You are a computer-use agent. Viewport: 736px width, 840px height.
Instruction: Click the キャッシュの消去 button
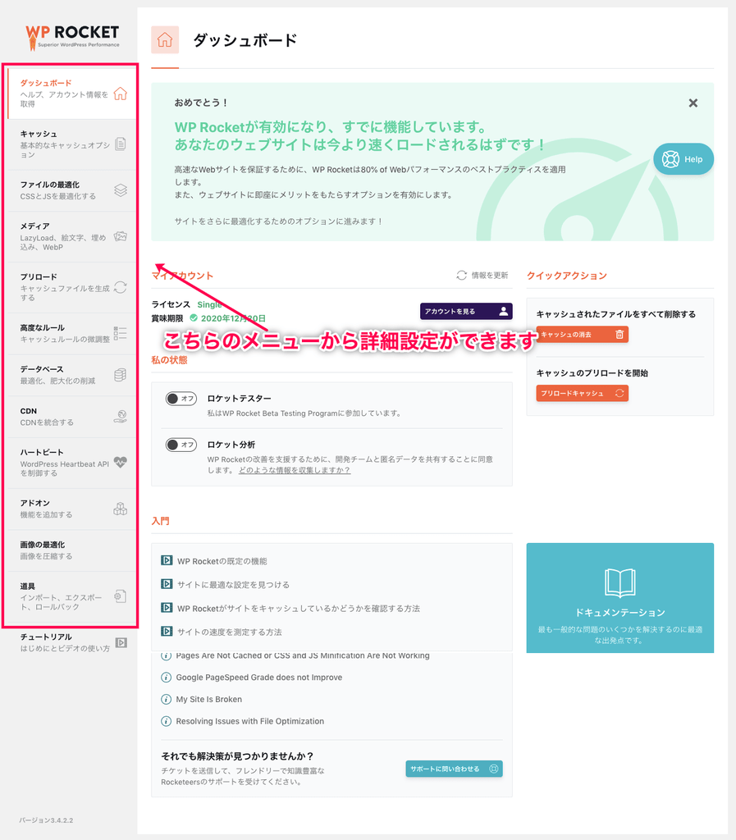tap(583, 335)
